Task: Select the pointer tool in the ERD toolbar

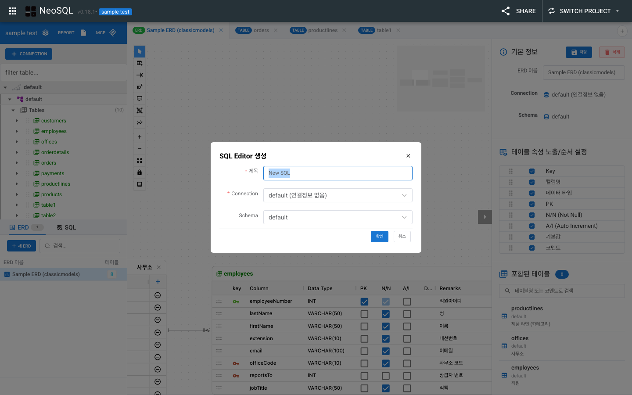Action: [139, 51]
